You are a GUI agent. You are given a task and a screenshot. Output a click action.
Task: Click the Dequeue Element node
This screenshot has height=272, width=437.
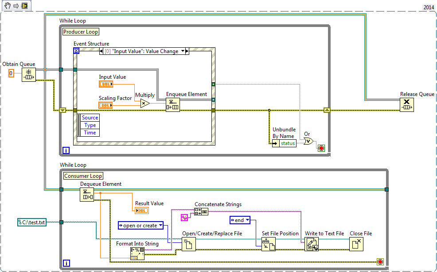pos(86,195)
